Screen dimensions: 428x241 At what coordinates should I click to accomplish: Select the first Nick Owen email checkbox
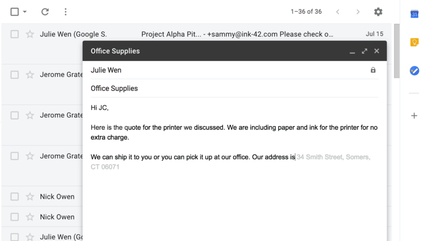pos(15,197)
